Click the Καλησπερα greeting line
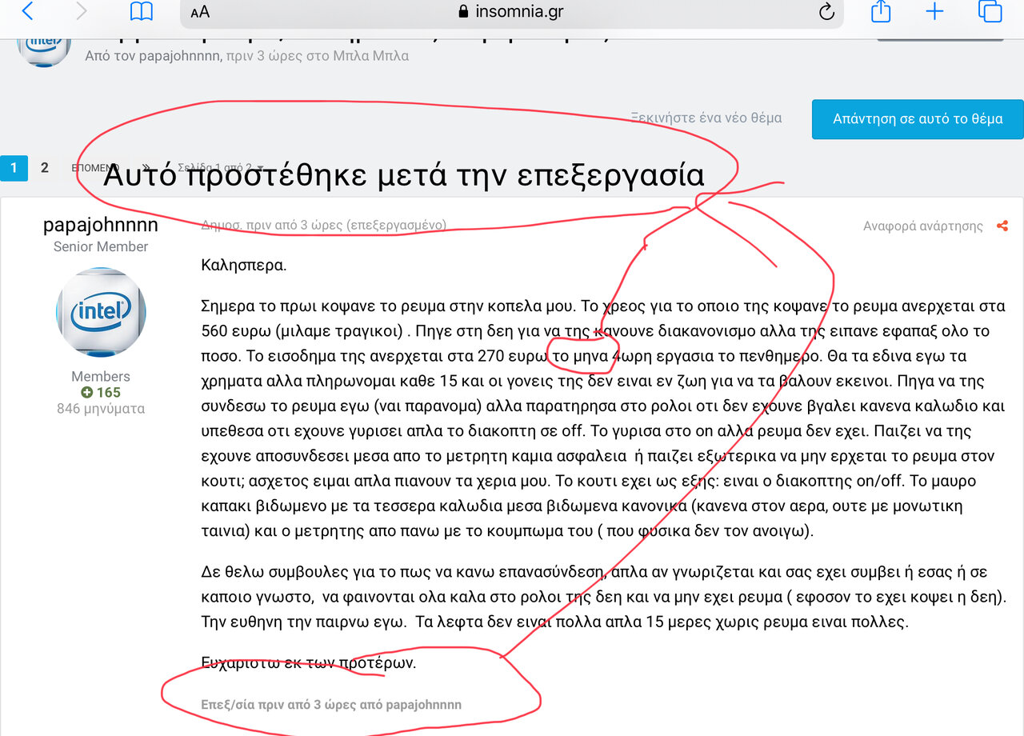The image size is (1024, 736). (x=244, y=265)
